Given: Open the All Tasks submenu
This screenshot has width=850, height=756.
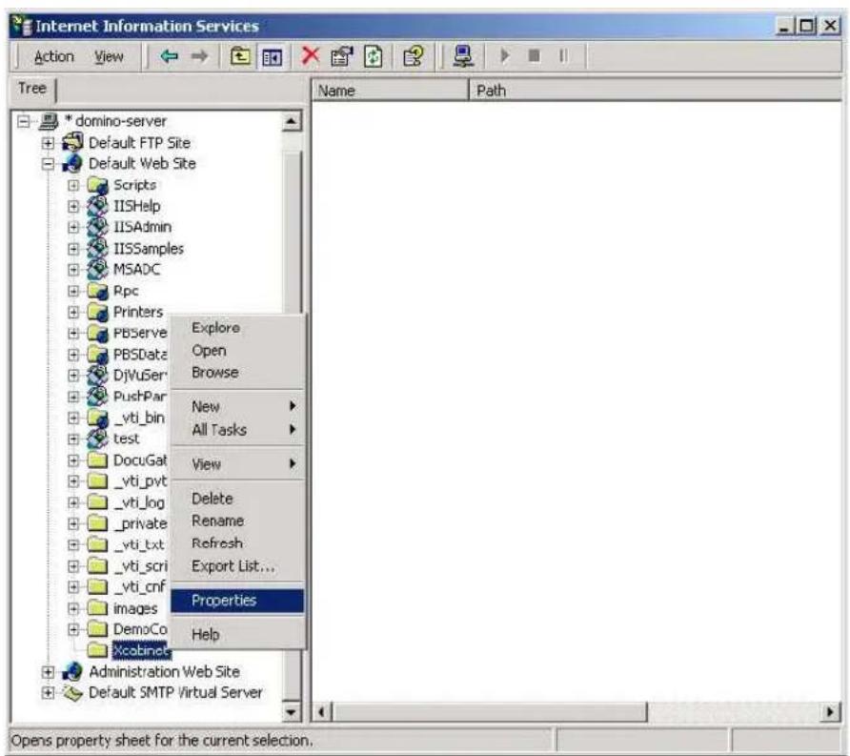Looking at the screenshot, I should (x=237, y=430).
